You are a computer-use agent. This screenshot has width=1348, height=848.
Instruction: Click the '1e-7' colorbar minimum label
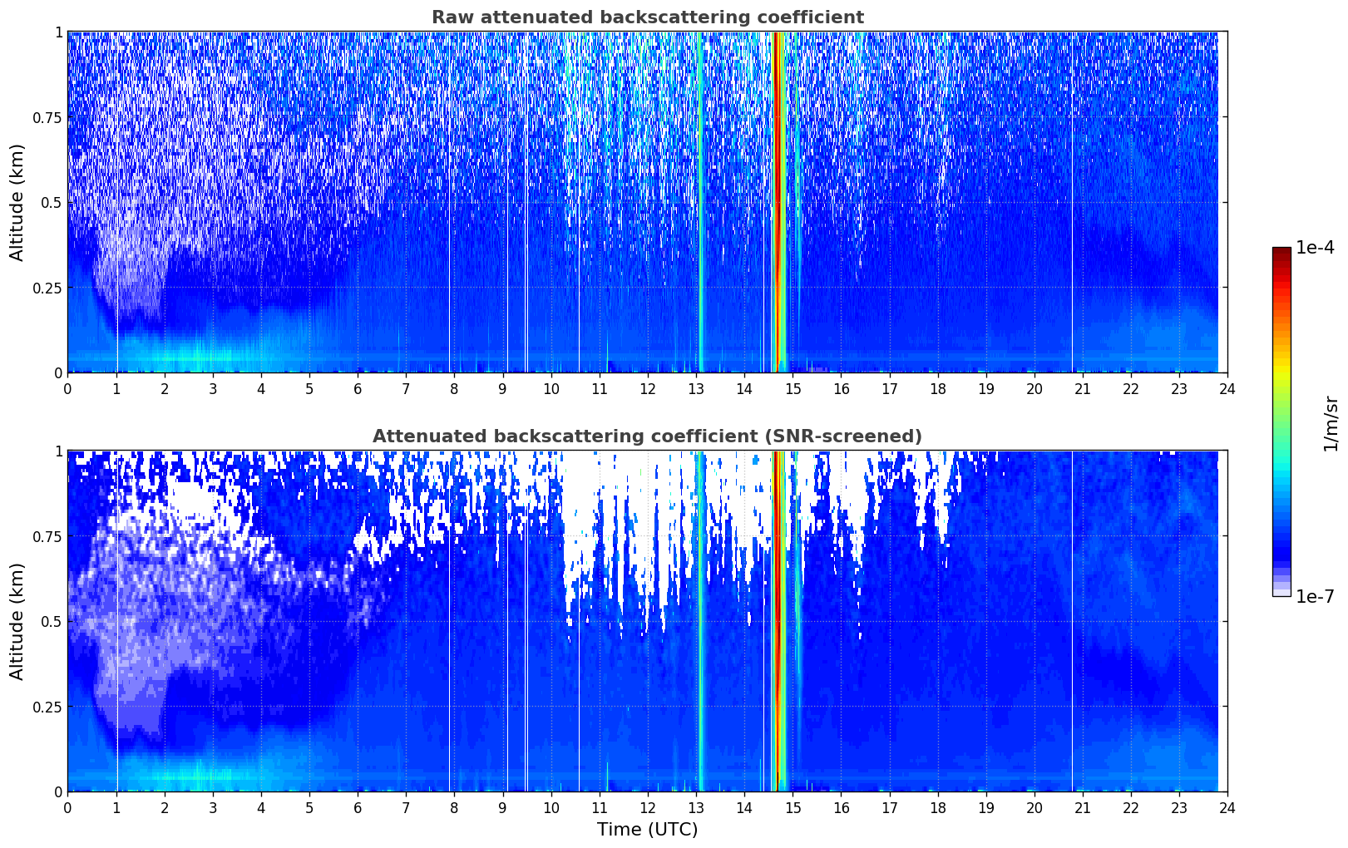click(1315, 596)
